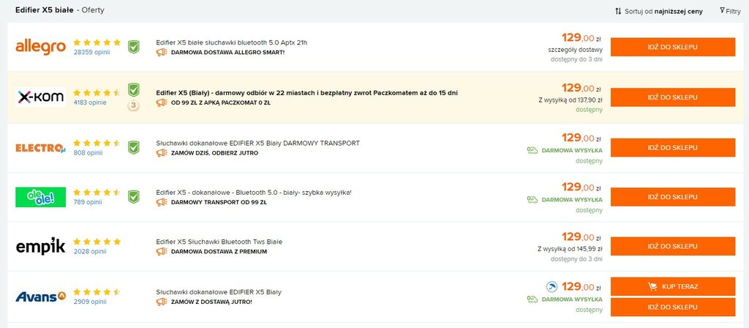
Task: Click 'DARMOWA DOSTAWA Z PREMIUM' promo text
Action: coord(219,252)
